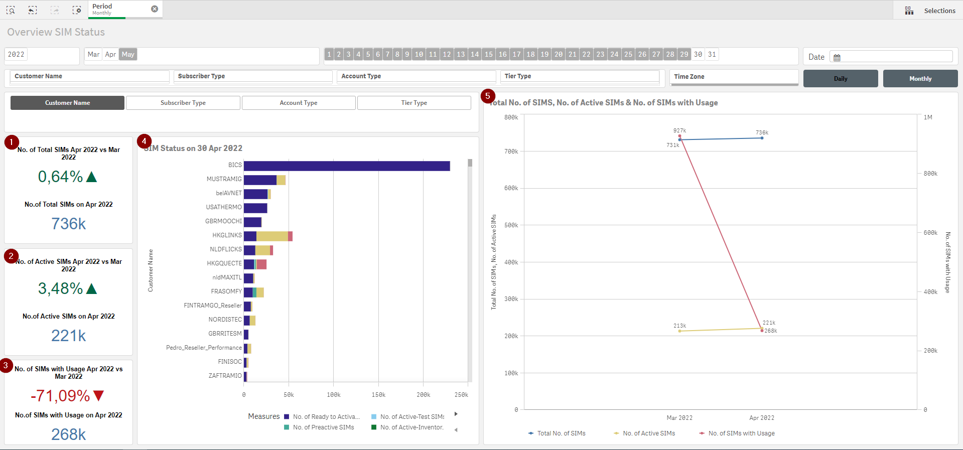Screen dimensions: 963x450
Task: Open the Time Zone filter list
Action: click(733, 77)
